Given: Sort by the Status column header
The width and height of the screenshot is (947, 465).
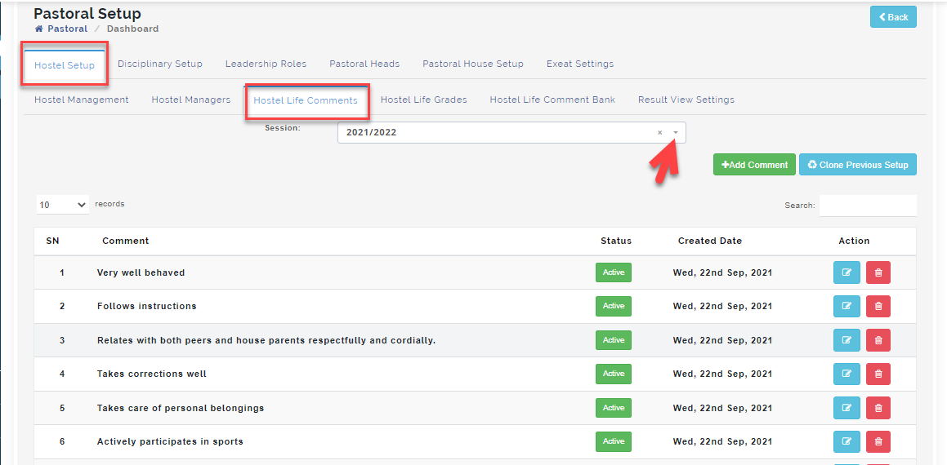Looking at the screenshot, I should 616,241.
